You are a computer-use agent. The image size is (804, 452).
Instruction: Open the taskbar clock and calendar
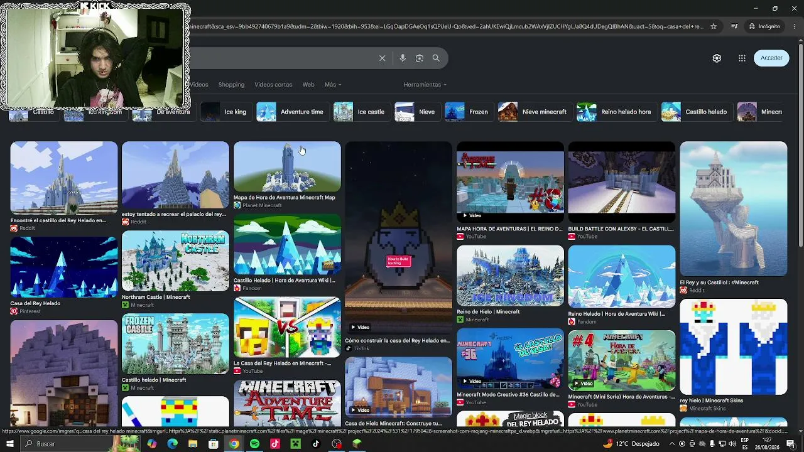point(768,444)
